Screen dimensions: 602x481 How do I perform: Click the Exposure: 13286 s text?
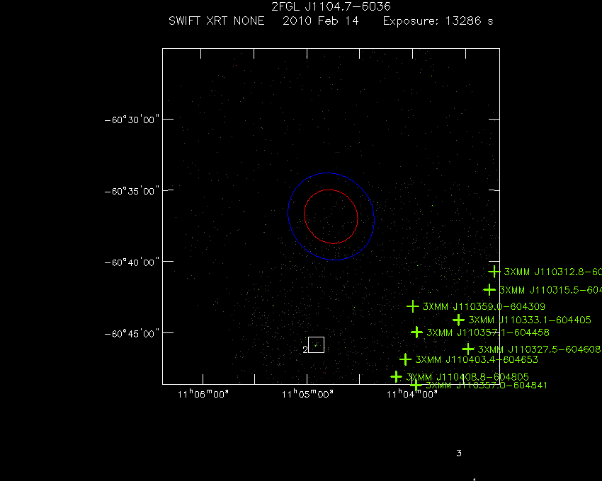[438, 21]
